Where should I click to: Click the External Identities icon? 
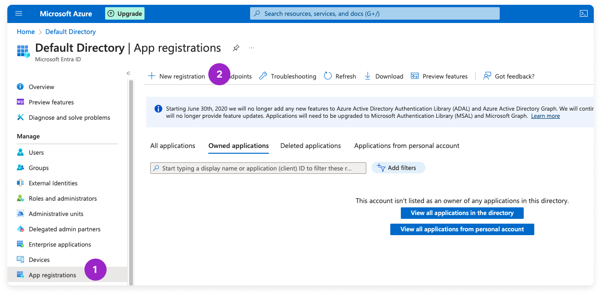pos(20,183)
